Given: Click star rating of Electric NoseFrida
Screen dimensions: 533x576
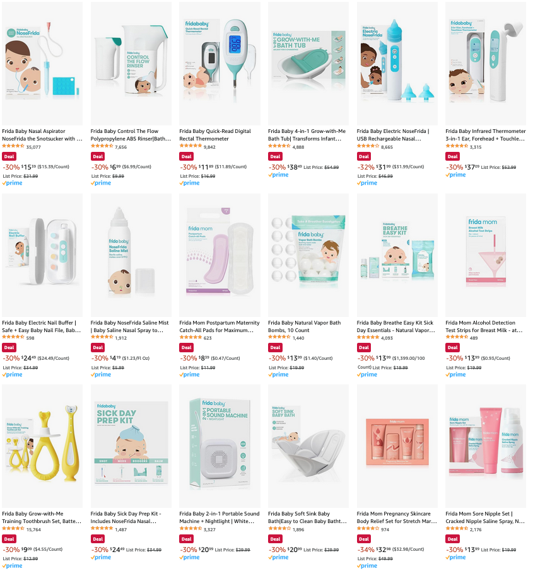Looking at the screenshot, I should tap(368, 147).
